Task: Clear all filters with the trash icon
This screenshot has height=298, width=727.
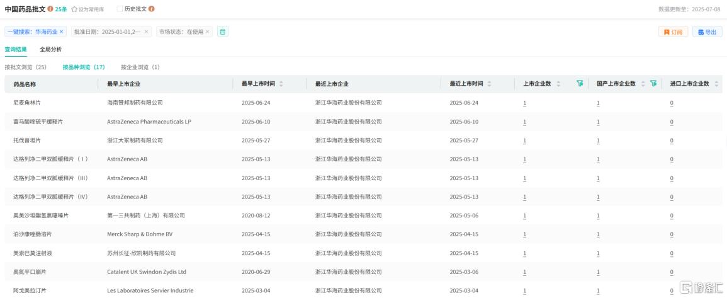Action: pos(223,32)
